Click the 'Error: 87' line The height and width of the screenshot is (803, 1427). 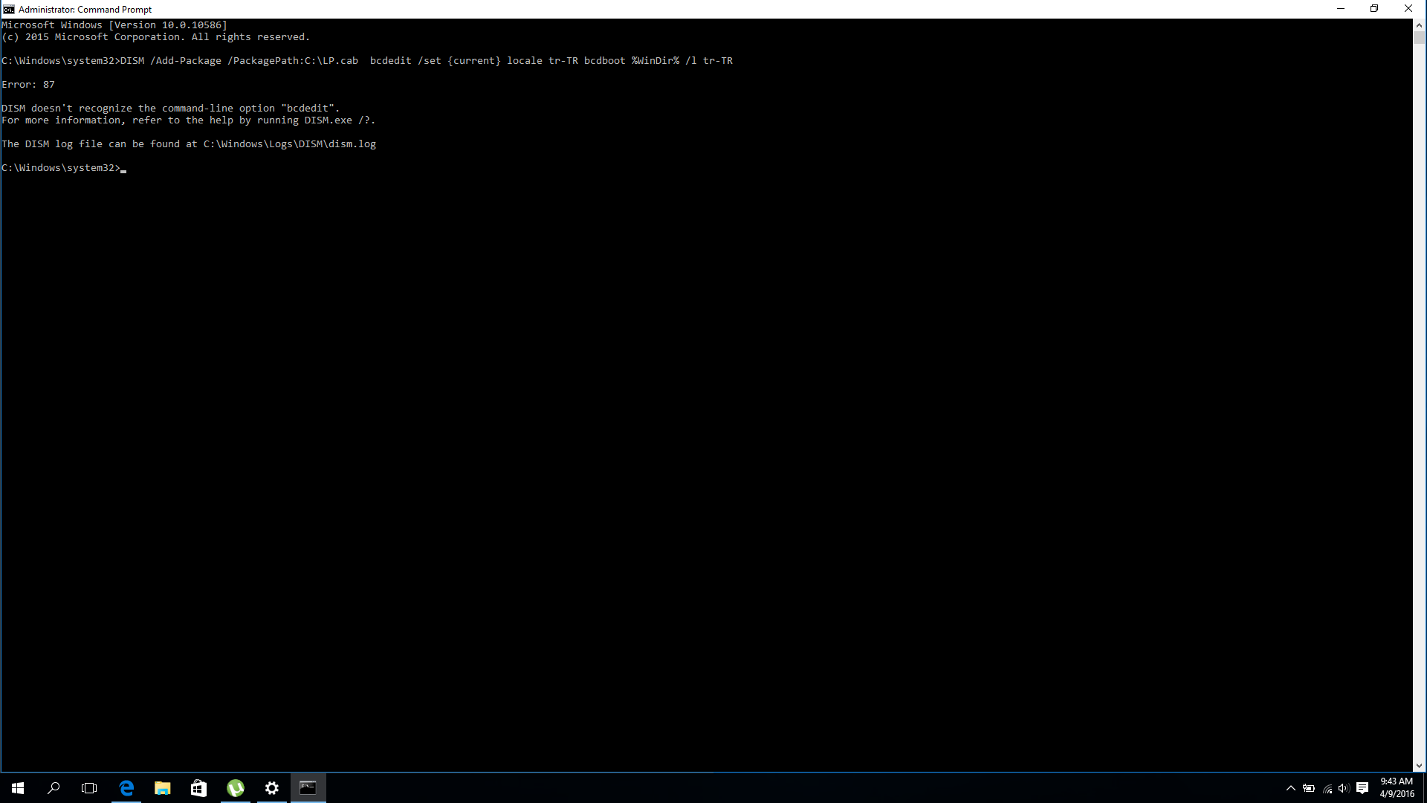(x=28, y=85)
